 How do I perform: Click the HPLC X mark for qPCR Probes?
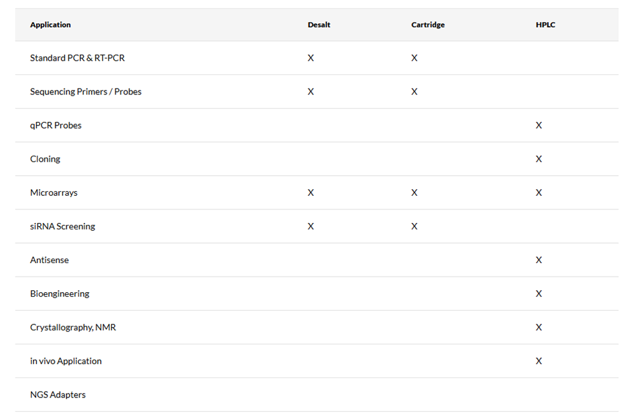point(539,125)
